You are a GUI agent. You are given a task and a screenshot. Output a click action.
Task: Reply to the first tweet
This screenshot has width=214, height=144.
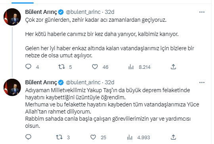tap(29, 67)
